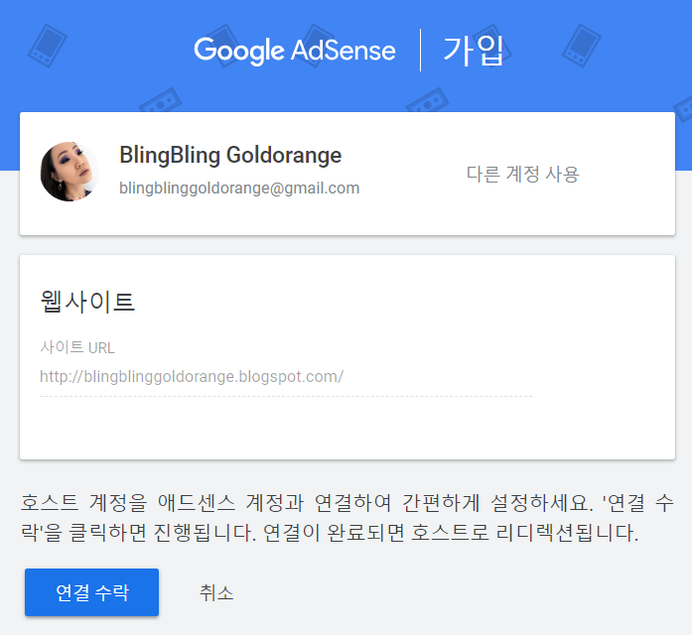Click the blingblinggoldorange@gmail.com email text

coord(239,189)
